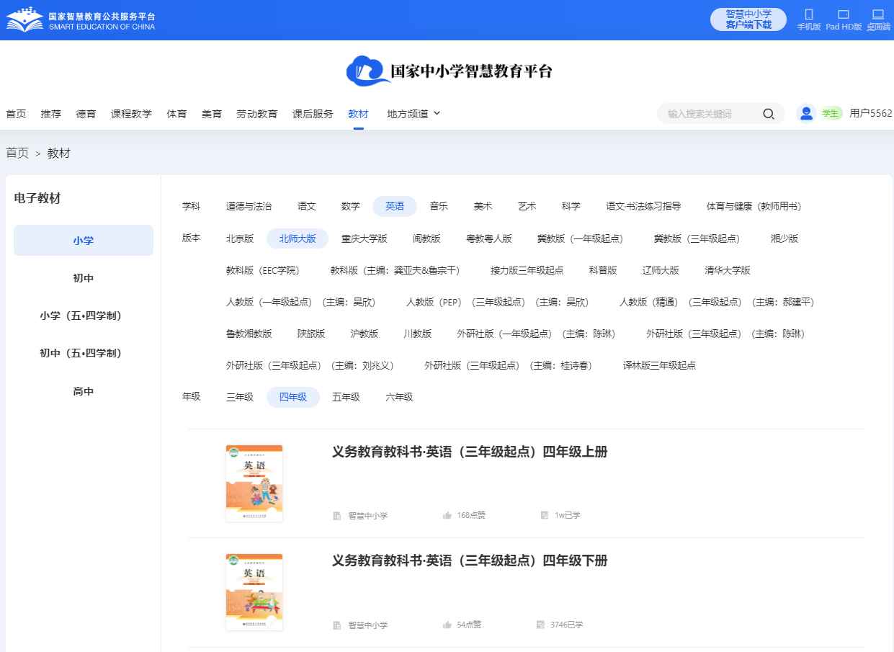Open the 四年级下册 textbook cover thumbnail

click(254, 592)
